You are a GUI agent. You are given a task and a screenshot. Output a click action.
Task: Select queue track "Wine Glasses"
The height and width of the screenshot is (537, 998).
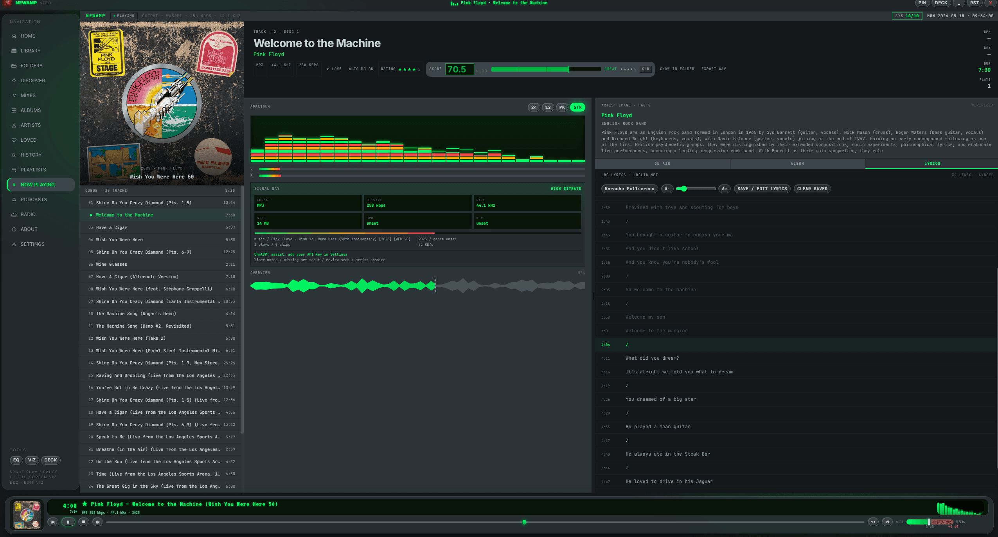tap(160, 265)
